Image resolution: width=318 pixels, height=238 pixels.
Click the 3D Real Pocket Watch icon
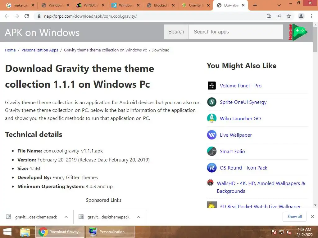[x=212, y=205]
